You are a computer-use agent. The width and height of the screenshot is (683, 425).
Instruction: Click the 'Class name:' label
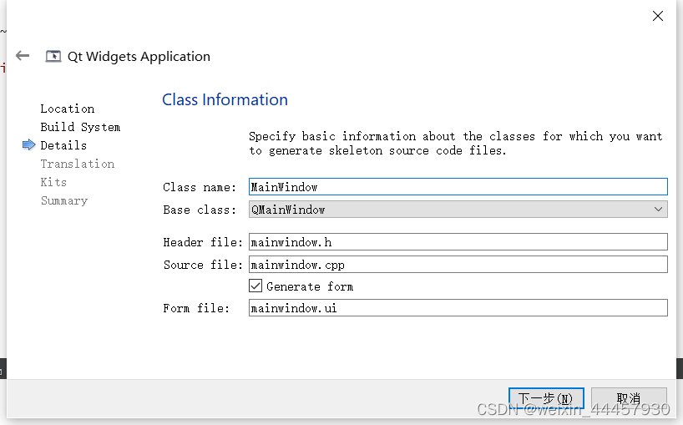point(200,187)
